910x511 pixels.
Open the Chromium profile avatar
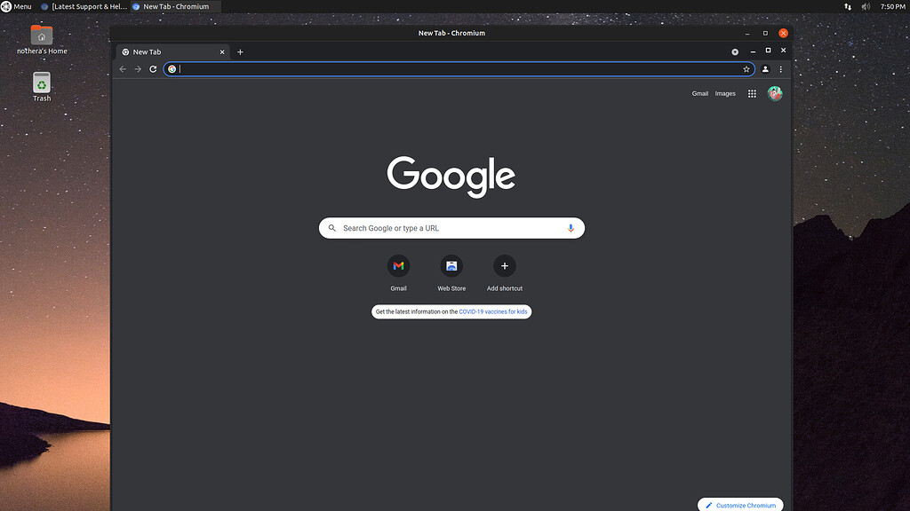tap(774, 93)
